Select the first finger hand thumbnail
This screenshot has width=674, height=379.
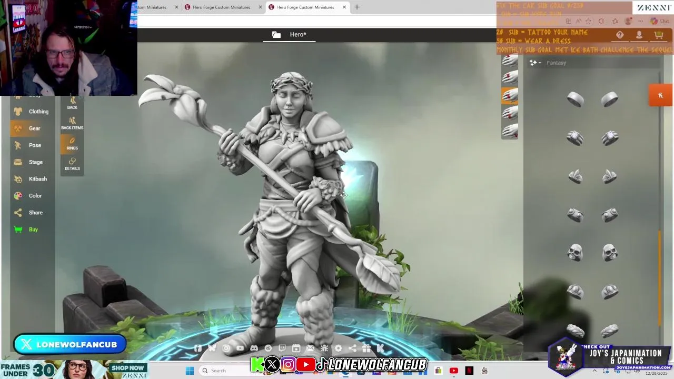coord(510,61)
